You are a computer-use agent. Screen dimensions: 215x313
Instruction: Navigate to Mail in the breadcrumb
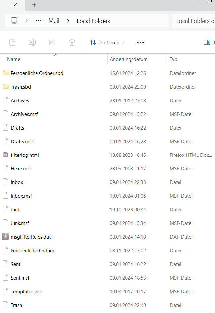[x=54, y=21]
